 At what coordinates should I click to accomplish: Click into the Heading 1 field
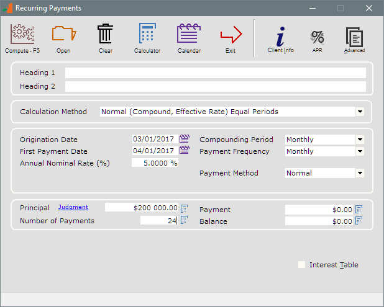tap(216, 73)
